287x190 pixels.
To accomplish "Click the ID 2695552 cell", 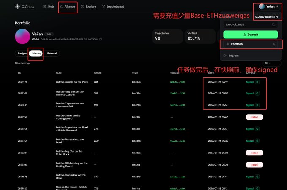I will [x=22, y=117].
